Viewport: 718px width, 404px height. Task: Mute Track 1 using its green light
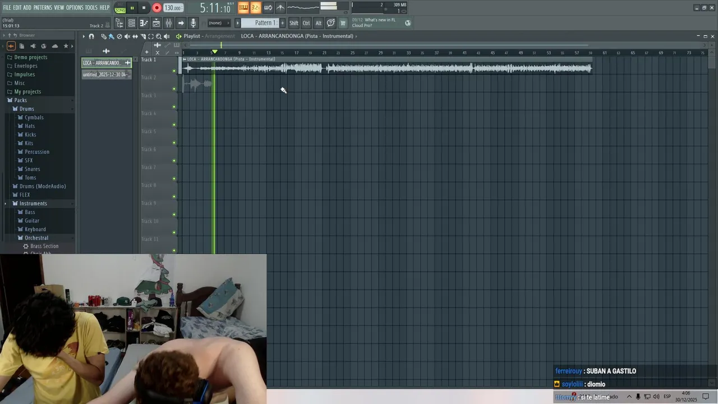[x=174, y=71]
